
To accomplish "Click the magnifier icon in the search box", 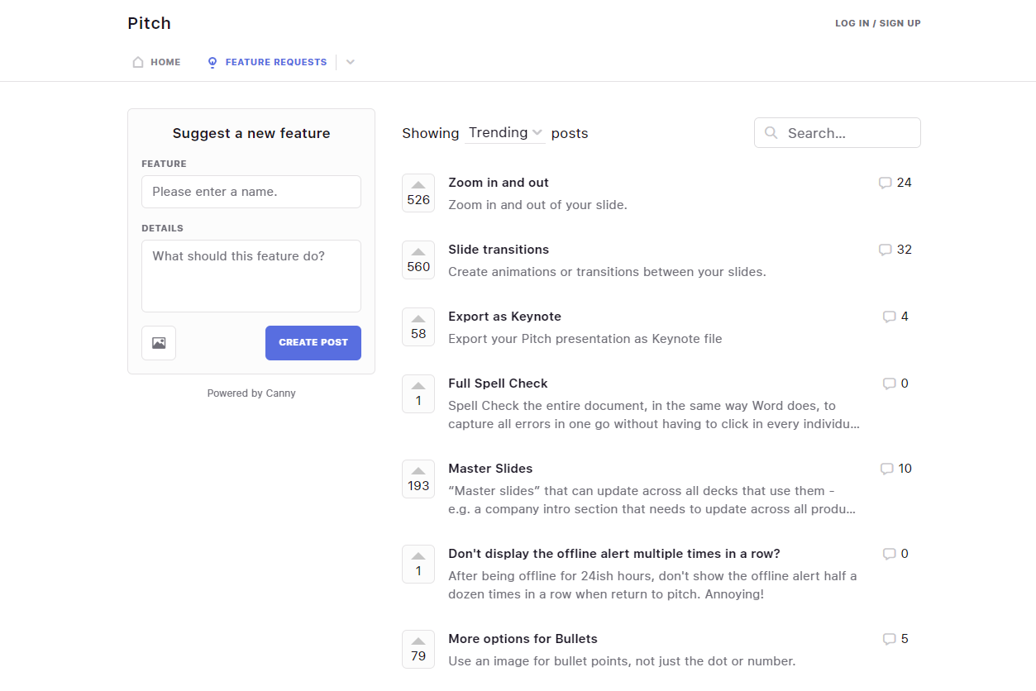I will pyautogui.click(x=771, y=132).
